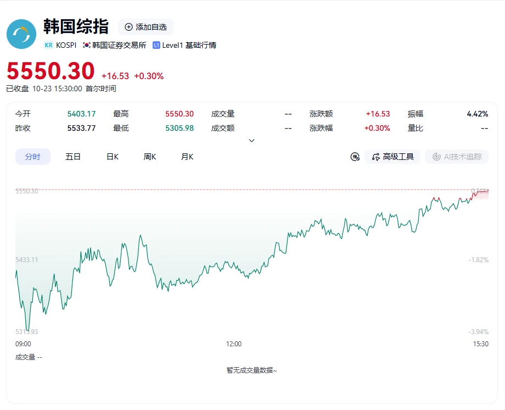Viewport: 505px width, 410px height.
Task: Click the South Korea flag icon
Action: tap(86, 45)
